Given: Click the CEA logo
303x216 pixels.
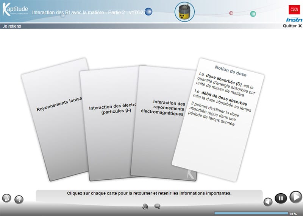Looking at the screenshot, I should pos(294,9).
